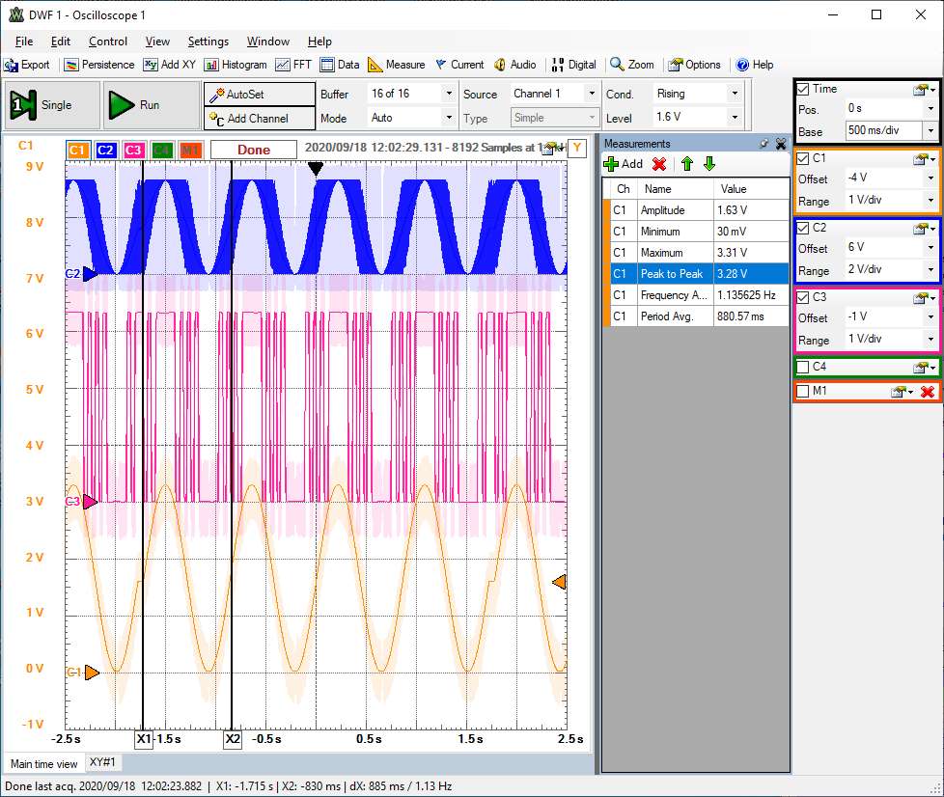Open the Persistence view
This screenshot has width=944, height=797.
pos(99,65)
